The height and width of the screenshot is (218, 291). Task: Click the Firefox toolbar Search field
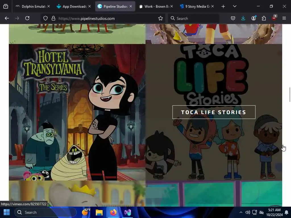coord(194,18)
